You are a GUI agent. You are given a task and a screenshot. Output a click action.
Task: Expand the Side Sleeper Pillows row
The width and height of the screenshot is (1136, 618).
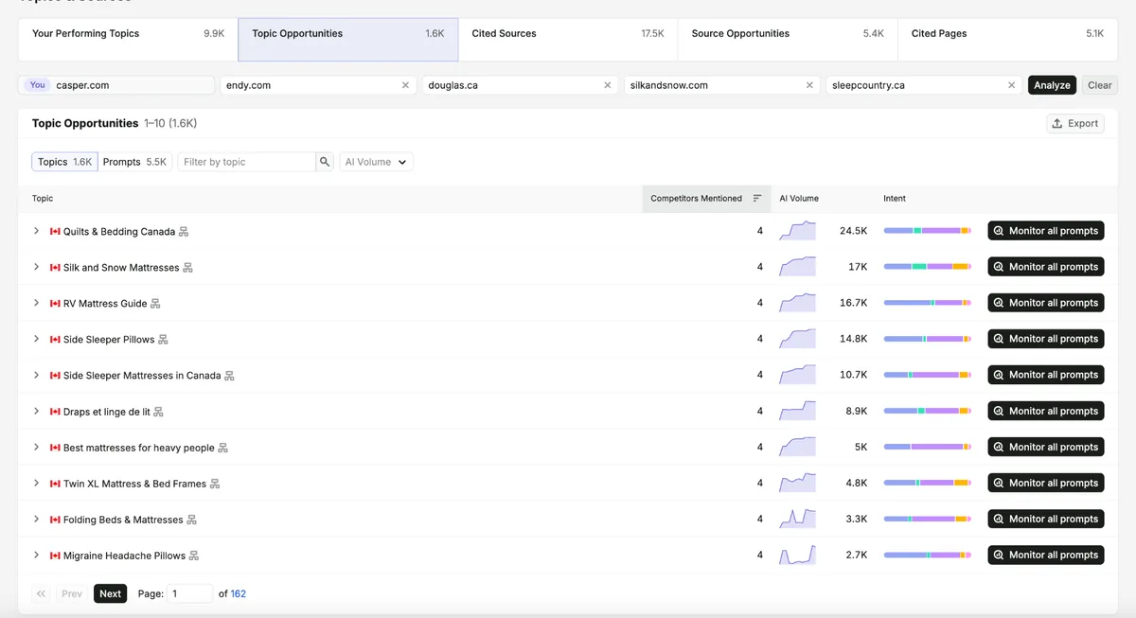coord(37,339)
